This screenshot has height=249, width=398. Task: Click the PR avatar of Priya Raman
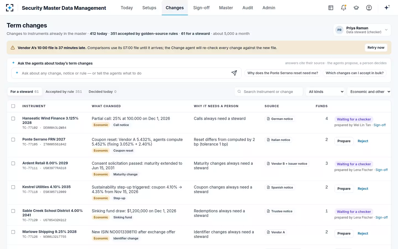tap(339, 30)
